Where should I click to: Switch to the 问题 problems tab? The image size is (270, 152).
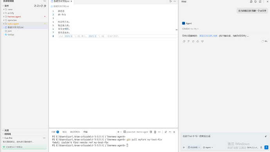point(55,132)
